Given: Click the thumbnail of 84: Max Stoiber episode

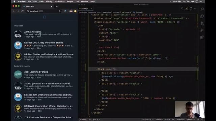Looking at the screenshot, I should pos(18,56).
